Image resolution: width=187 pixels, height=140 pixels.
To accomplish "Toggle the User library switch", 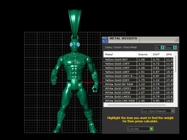I will pyautogui.click(x=171, y=47).
